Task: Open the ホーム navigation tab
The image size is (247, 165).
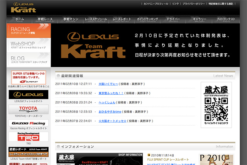Action: coord(20,19)
